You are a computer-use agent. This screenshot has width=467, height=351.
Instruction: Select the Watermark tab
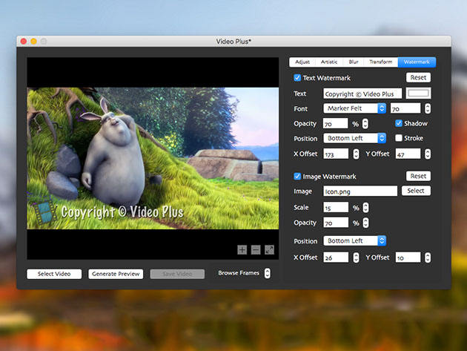(417, 62)
